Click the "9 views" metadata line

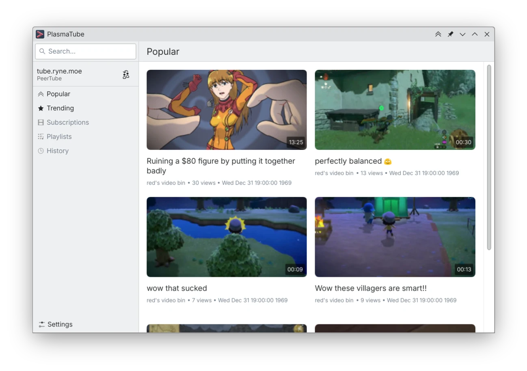(386, 301)
